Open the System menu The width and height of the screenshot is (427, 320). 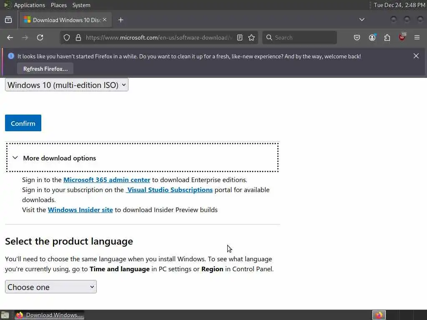(81, 5)
